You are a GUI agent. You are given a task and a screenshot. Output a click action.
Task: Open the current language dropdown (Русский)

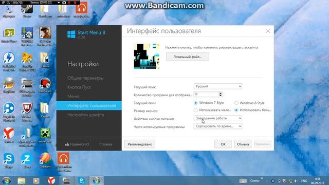point(218,86)
